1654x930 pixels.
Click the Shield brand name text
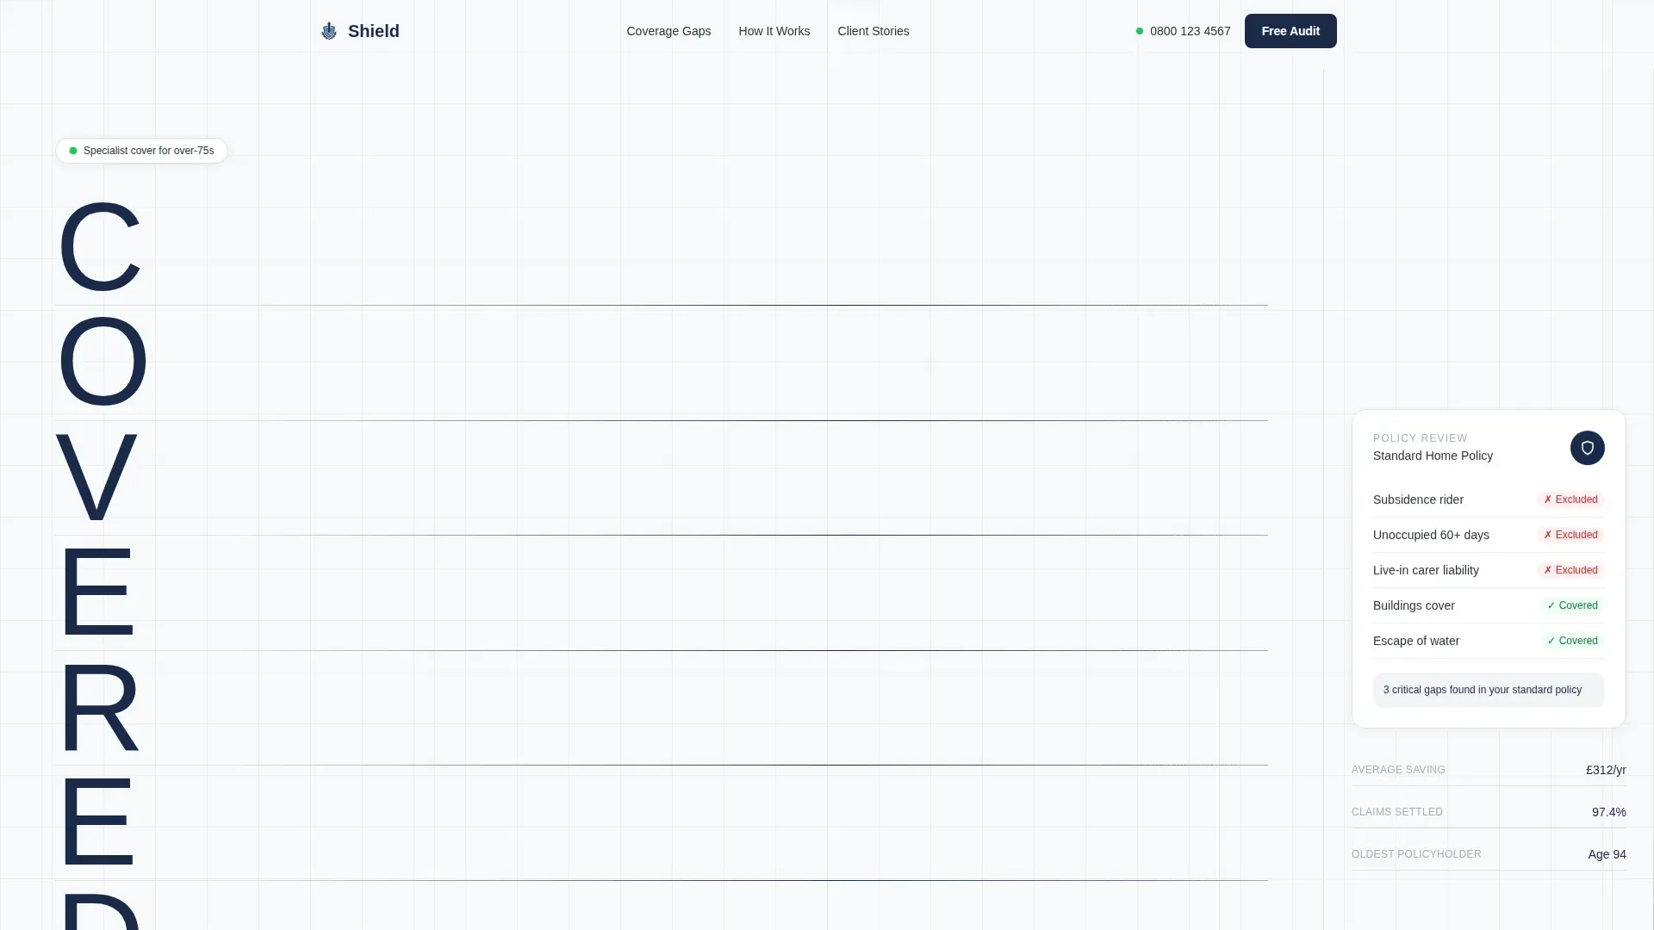374,31
